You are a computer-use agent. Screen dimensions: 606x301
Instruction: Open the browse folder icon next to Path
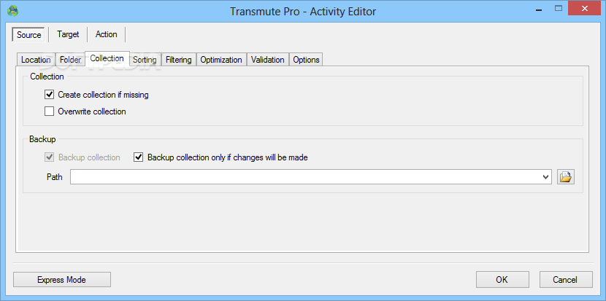(x=565, y=177)
